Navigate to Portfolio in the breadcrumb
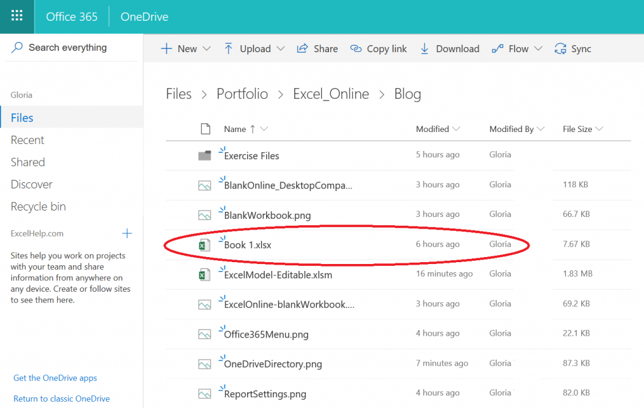 click(242, 94)
